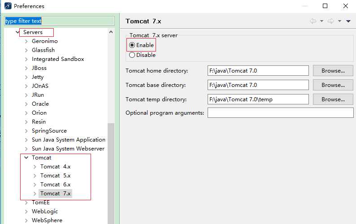Click the Optional program arguments field
Image resolution: width=356 pixels, height=224 pixels.
click(x=280, y=113)
